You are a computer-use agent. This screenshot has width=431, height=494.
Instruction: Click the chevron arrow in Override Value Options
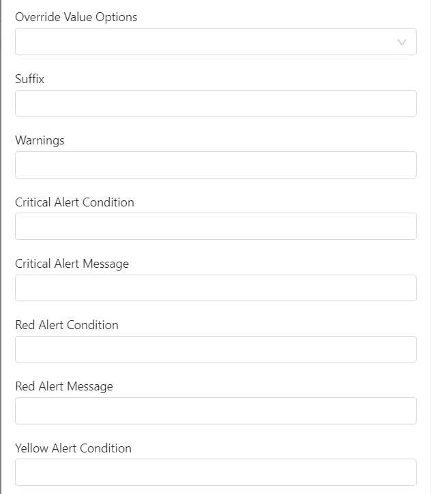(x=402, y=42)
